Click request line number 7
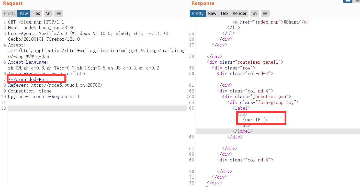 click(5, 79)
